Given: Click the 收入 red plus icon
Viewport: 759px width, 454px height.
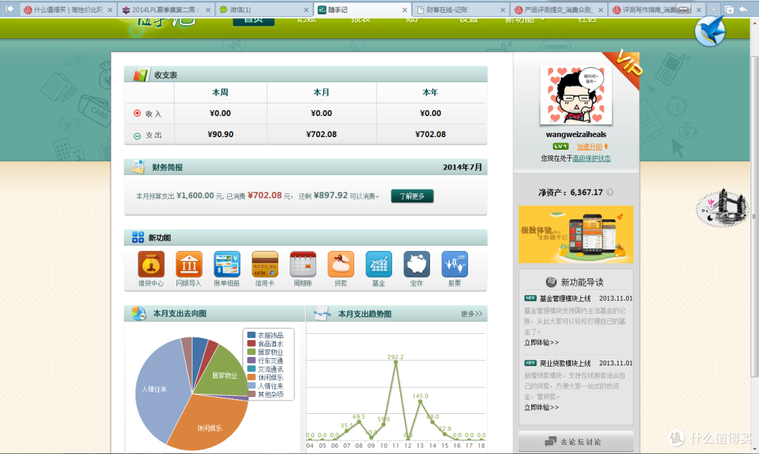Looking at the screenshot, I should [137, 113].
